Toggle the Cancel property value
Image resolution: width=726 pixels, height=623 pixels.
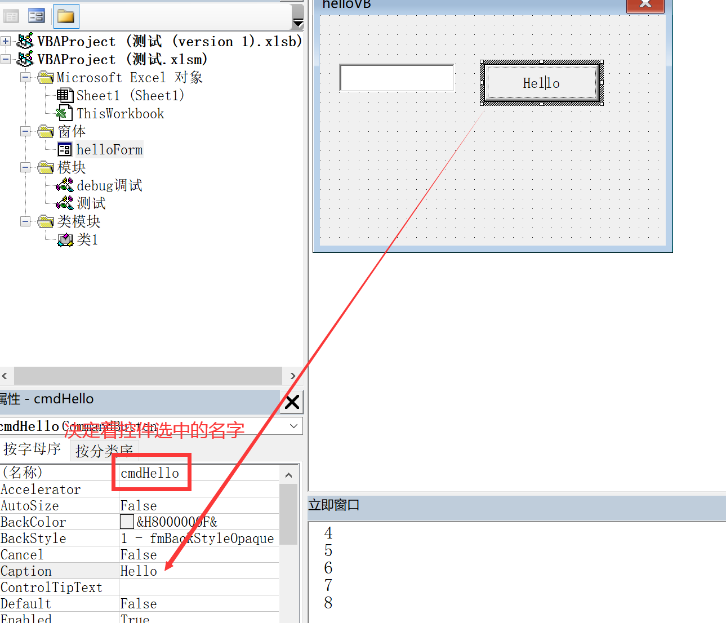(138, 554)
